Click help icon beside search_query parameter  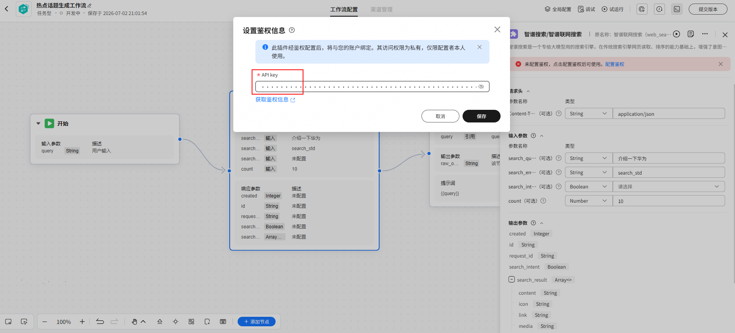click(559, 158)
